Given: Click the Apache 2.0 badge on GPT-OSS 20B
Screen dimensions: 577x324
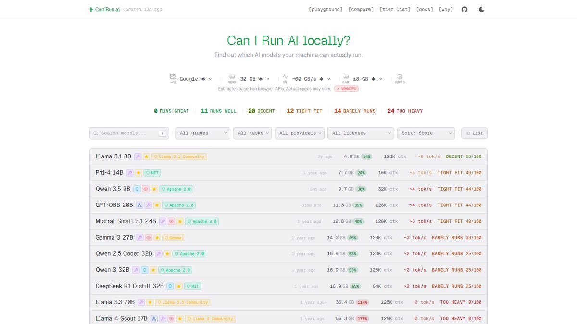Looking at the screenshot, I should click(x=179, y=205).
